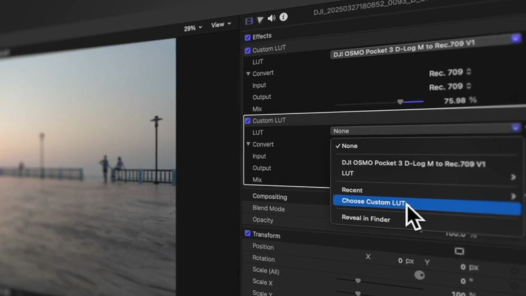Click the Scale (All) slider handle
This screenshot has width=526, height=296.
tap(358, 281)
